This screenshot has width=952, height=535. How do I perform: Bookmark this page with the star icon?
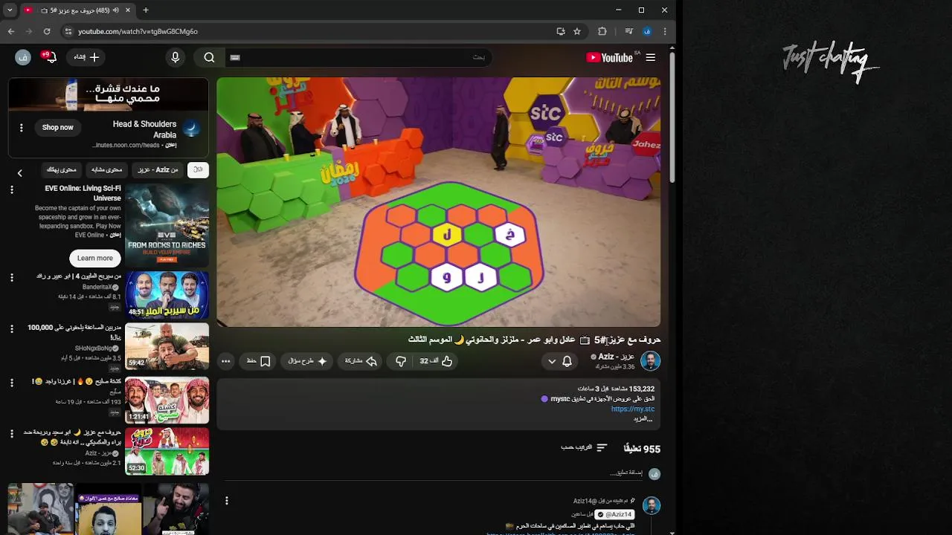point(577,31)
